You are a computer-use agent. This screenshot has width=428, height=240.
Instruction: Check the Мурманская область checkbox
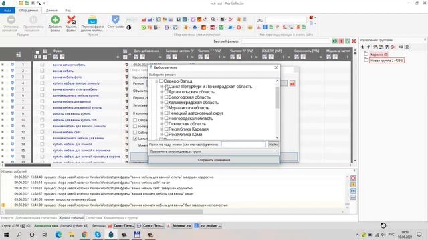pyautogui.click(x=167, y=107)
